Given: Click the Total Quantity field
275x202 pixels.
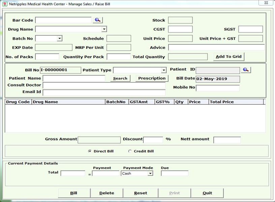Looking at the screenshot, I should click(x=188, y=57).
